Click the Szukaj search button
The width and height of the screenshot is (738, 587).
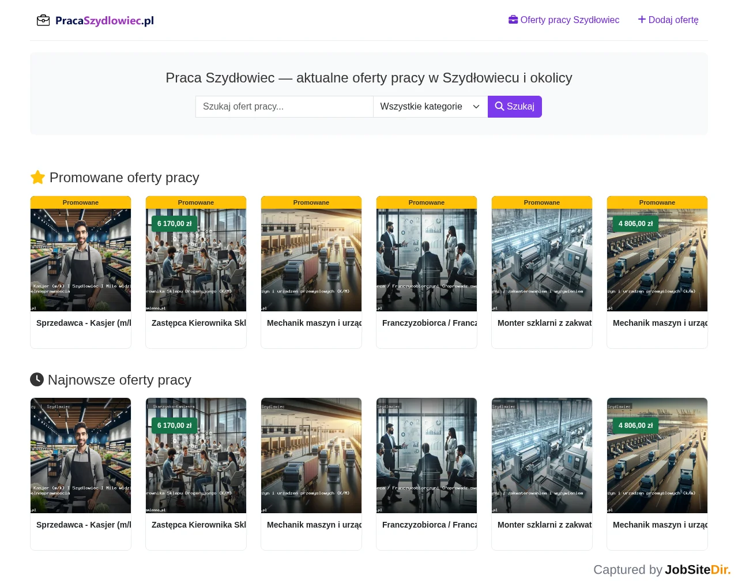[x=515, y=107]
